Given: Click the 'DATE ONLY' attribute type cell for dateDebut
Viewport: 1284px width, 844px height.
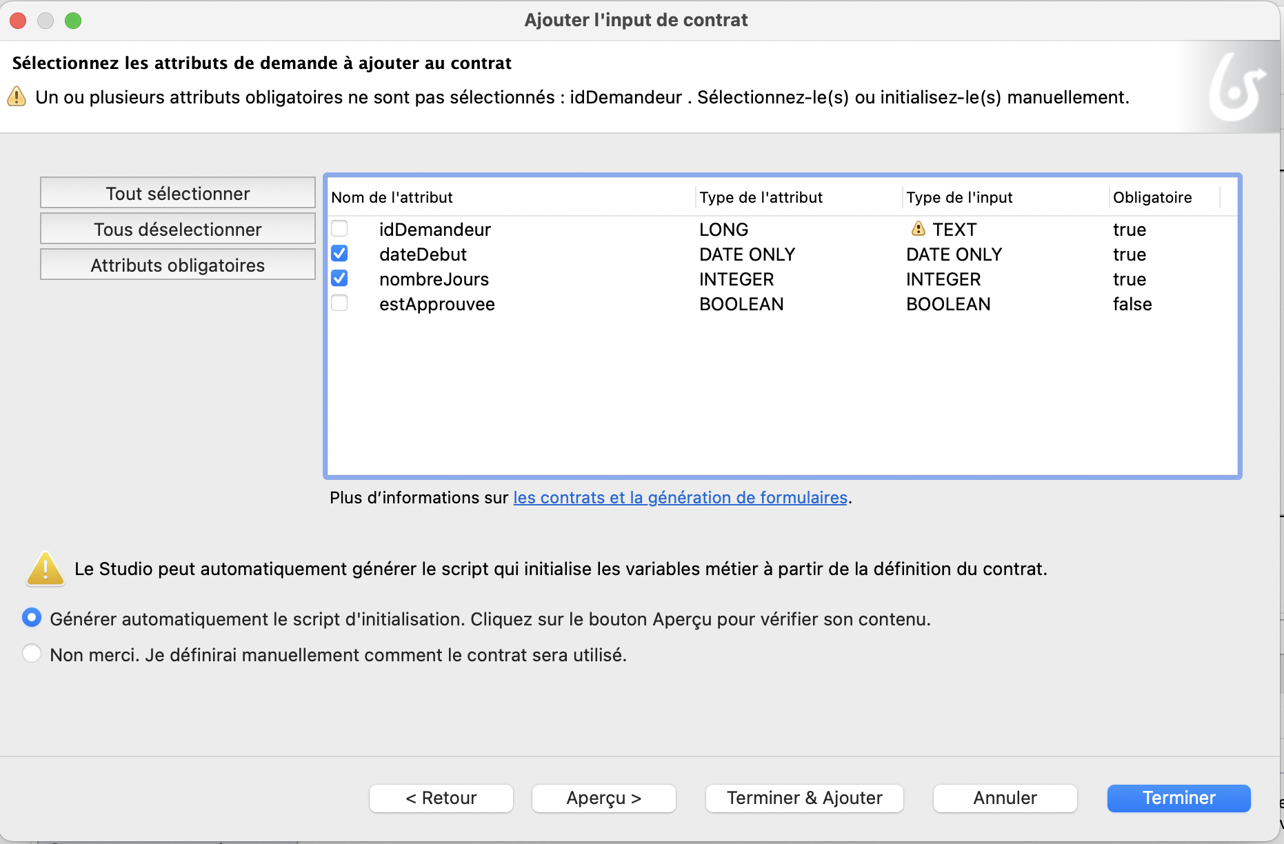Looking at the screenshot, I should tap(747, 254).
